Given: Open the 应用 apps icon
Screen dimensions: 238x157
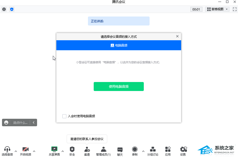Looking at the screenshot, I should pyautogui.click(x=168, y=149).
